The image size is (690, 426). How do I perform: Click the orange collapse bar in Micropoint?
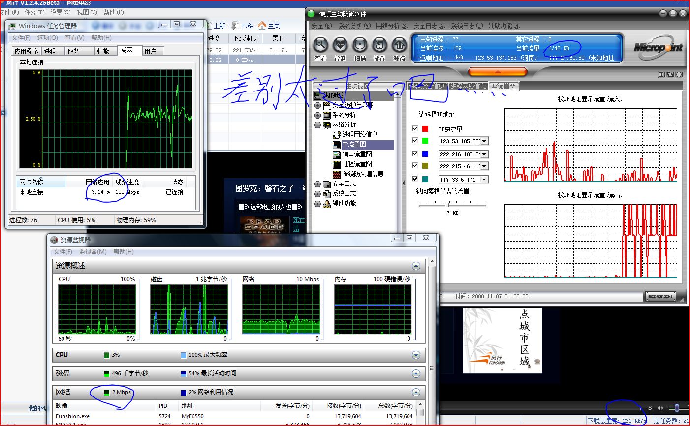pos(497,72)
